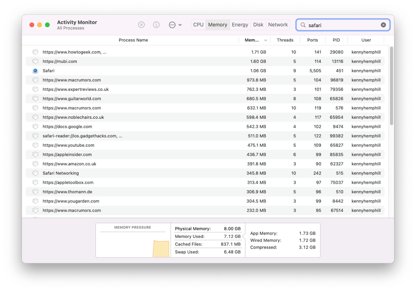Clear the safari search text
This screenshot has height=292, width=416.
click(383, 25)
